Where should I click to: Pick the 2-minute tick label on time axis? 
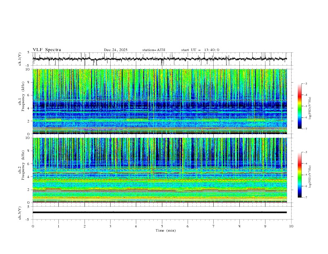pos(84,226)
